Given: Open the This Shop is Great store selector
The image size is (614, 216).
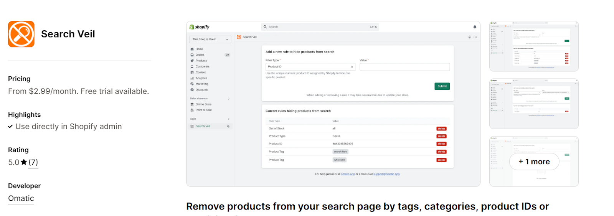Looking at the screenshot, I should point(210,39).
